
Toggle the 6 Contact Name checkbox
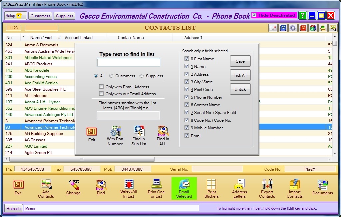click(186, 104)
